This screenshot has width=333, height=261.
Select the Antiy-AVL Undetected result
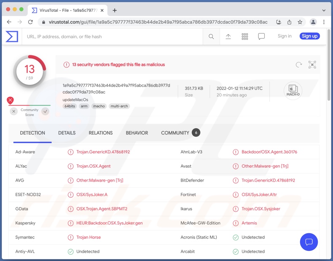click(88, 251)
